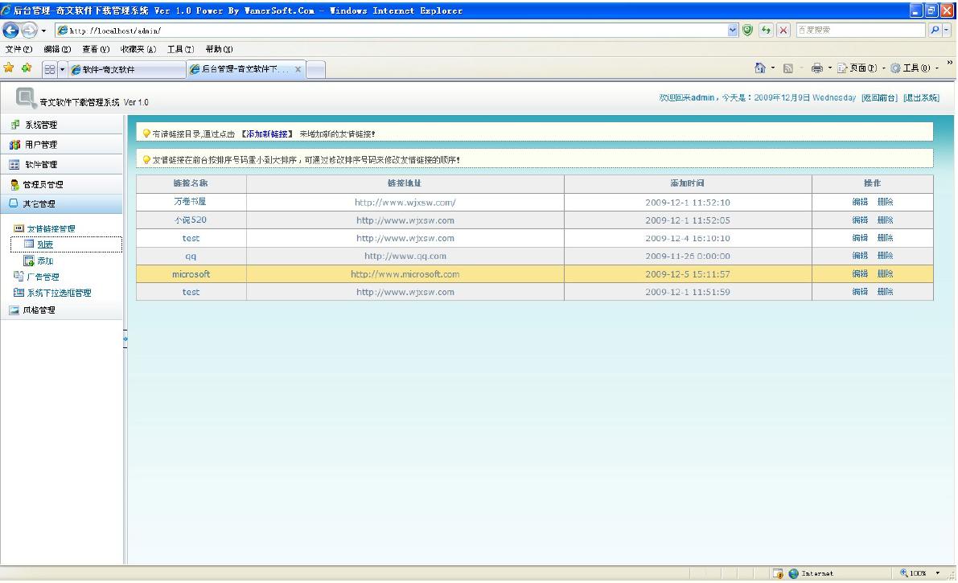The image size is (958, 583).
Task: Open the 工具(O) command bar menu
Action: coord(915,68)
